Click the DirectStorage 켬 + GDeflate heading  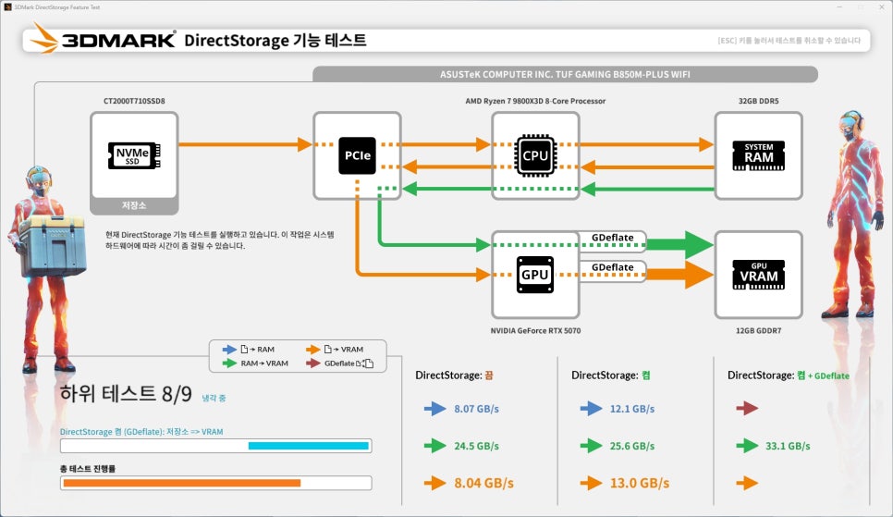[x=789, y=375]
